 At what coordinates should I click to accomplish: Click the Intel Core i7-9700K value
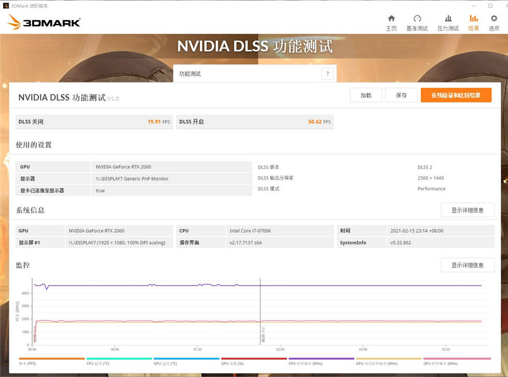(250, 231)
